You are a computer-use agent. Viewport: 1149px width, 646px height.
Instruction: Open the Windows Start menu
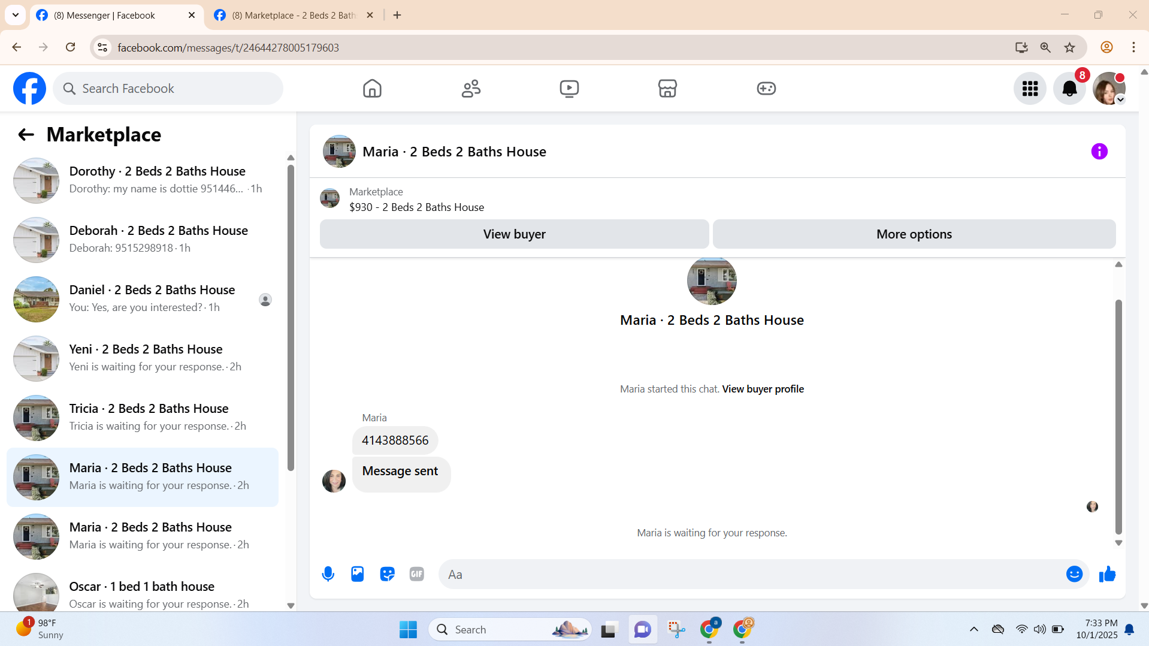408,630
